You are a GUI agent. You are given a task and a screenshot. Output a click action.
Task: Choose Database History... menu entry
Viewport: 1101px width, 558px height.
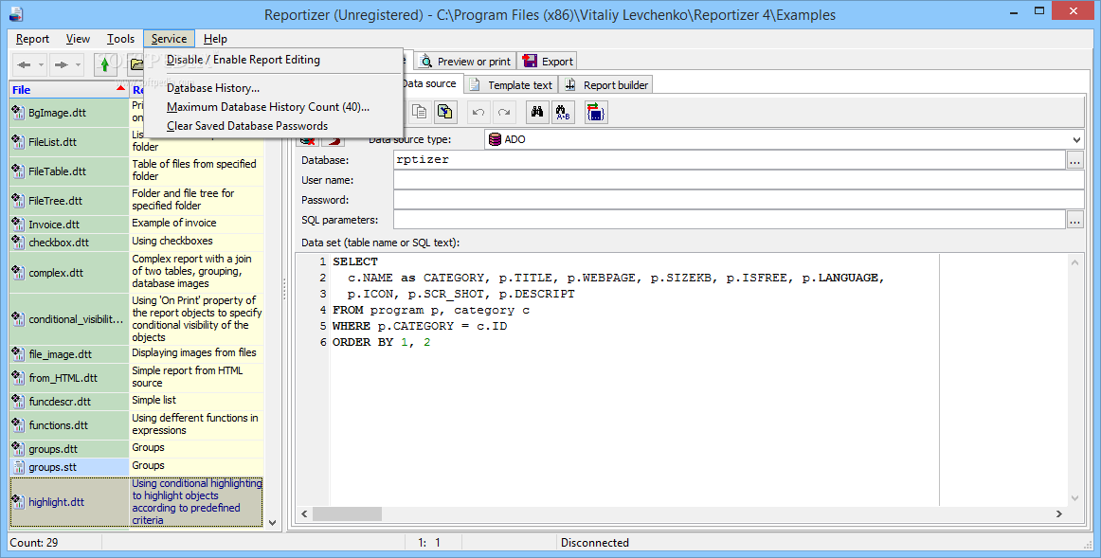(x=213, y=88)
